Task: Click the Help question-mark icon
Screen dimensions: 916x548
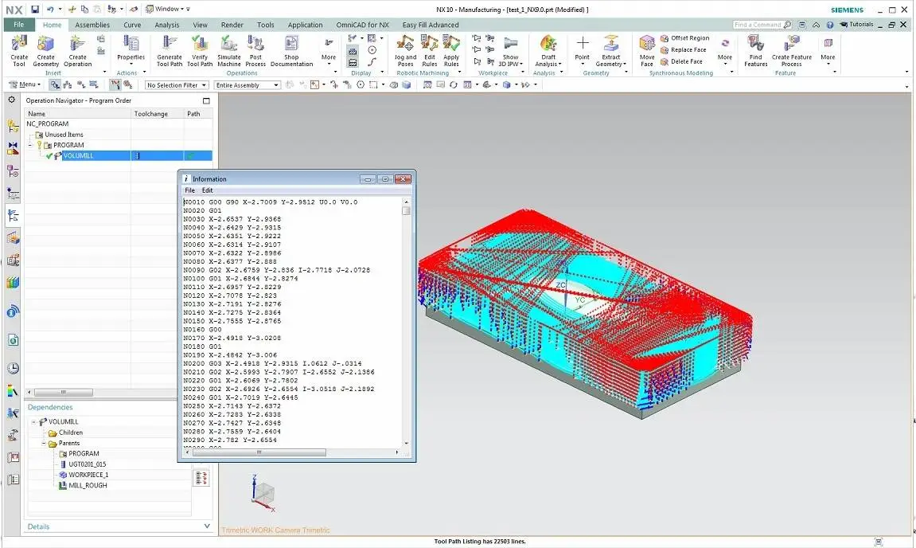Action: tap(829, 25)
